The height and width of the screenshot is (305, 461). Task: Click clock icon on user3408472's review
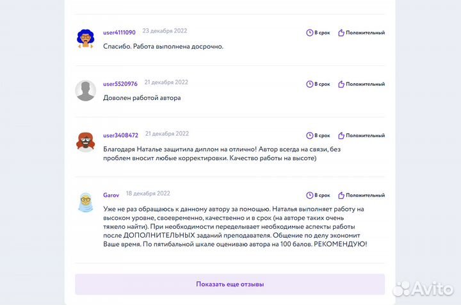(309, 135)
